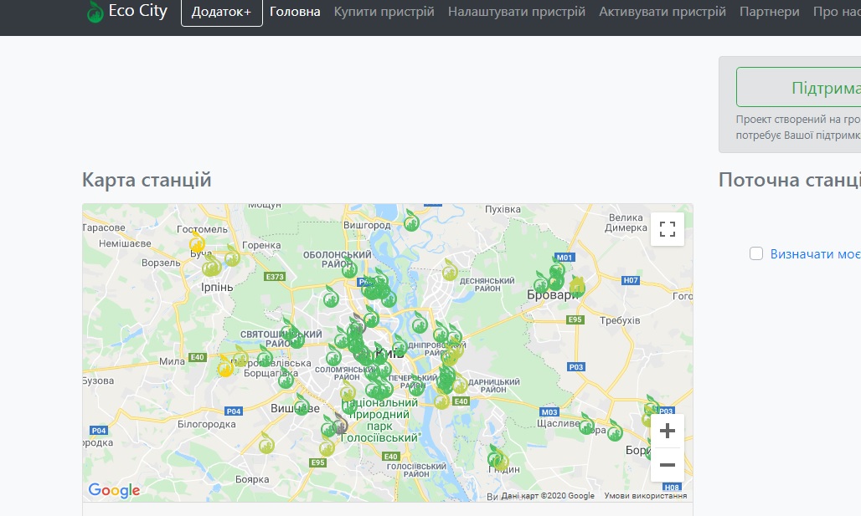Viewport: 861px width, 516px height.
Task: Open the Купити пристрій page
Action: click(384, 13)
